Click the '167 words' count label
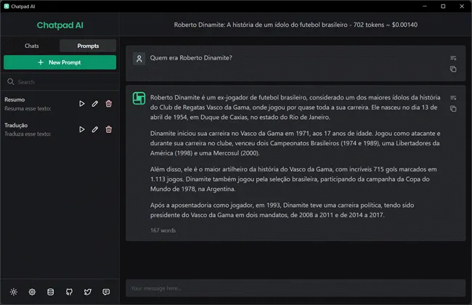The height and width of the screenshot is (305, 472). pyautogui.click(x=163, y=230)
